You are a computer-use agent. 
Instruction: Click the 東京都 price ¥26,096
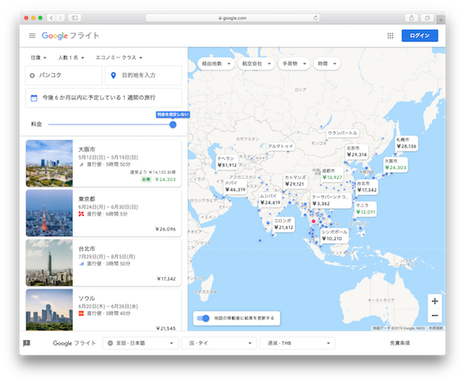(165, 229)
